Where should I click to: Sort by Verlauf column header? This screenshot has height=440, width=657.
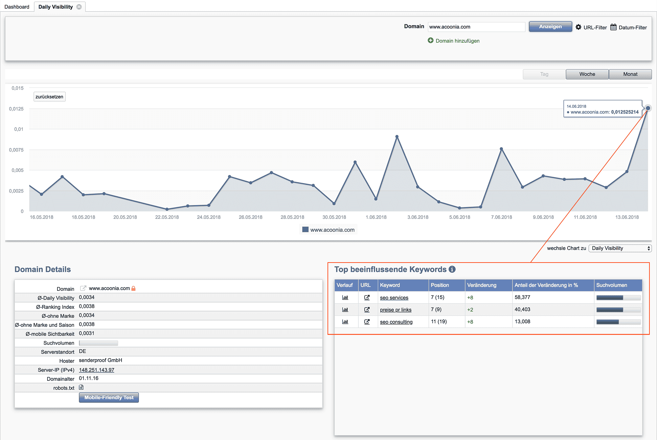(346, 285)
